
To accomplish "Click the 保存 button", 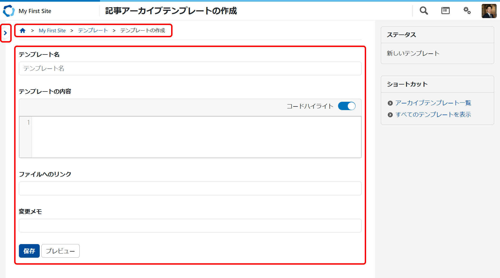I will [29, 251].
